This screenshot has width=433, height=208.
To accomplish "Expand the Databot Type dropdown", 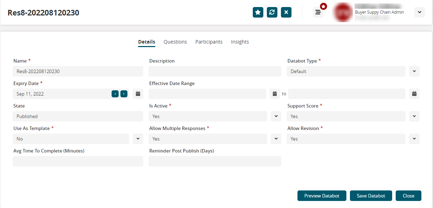I will [414, 71].
